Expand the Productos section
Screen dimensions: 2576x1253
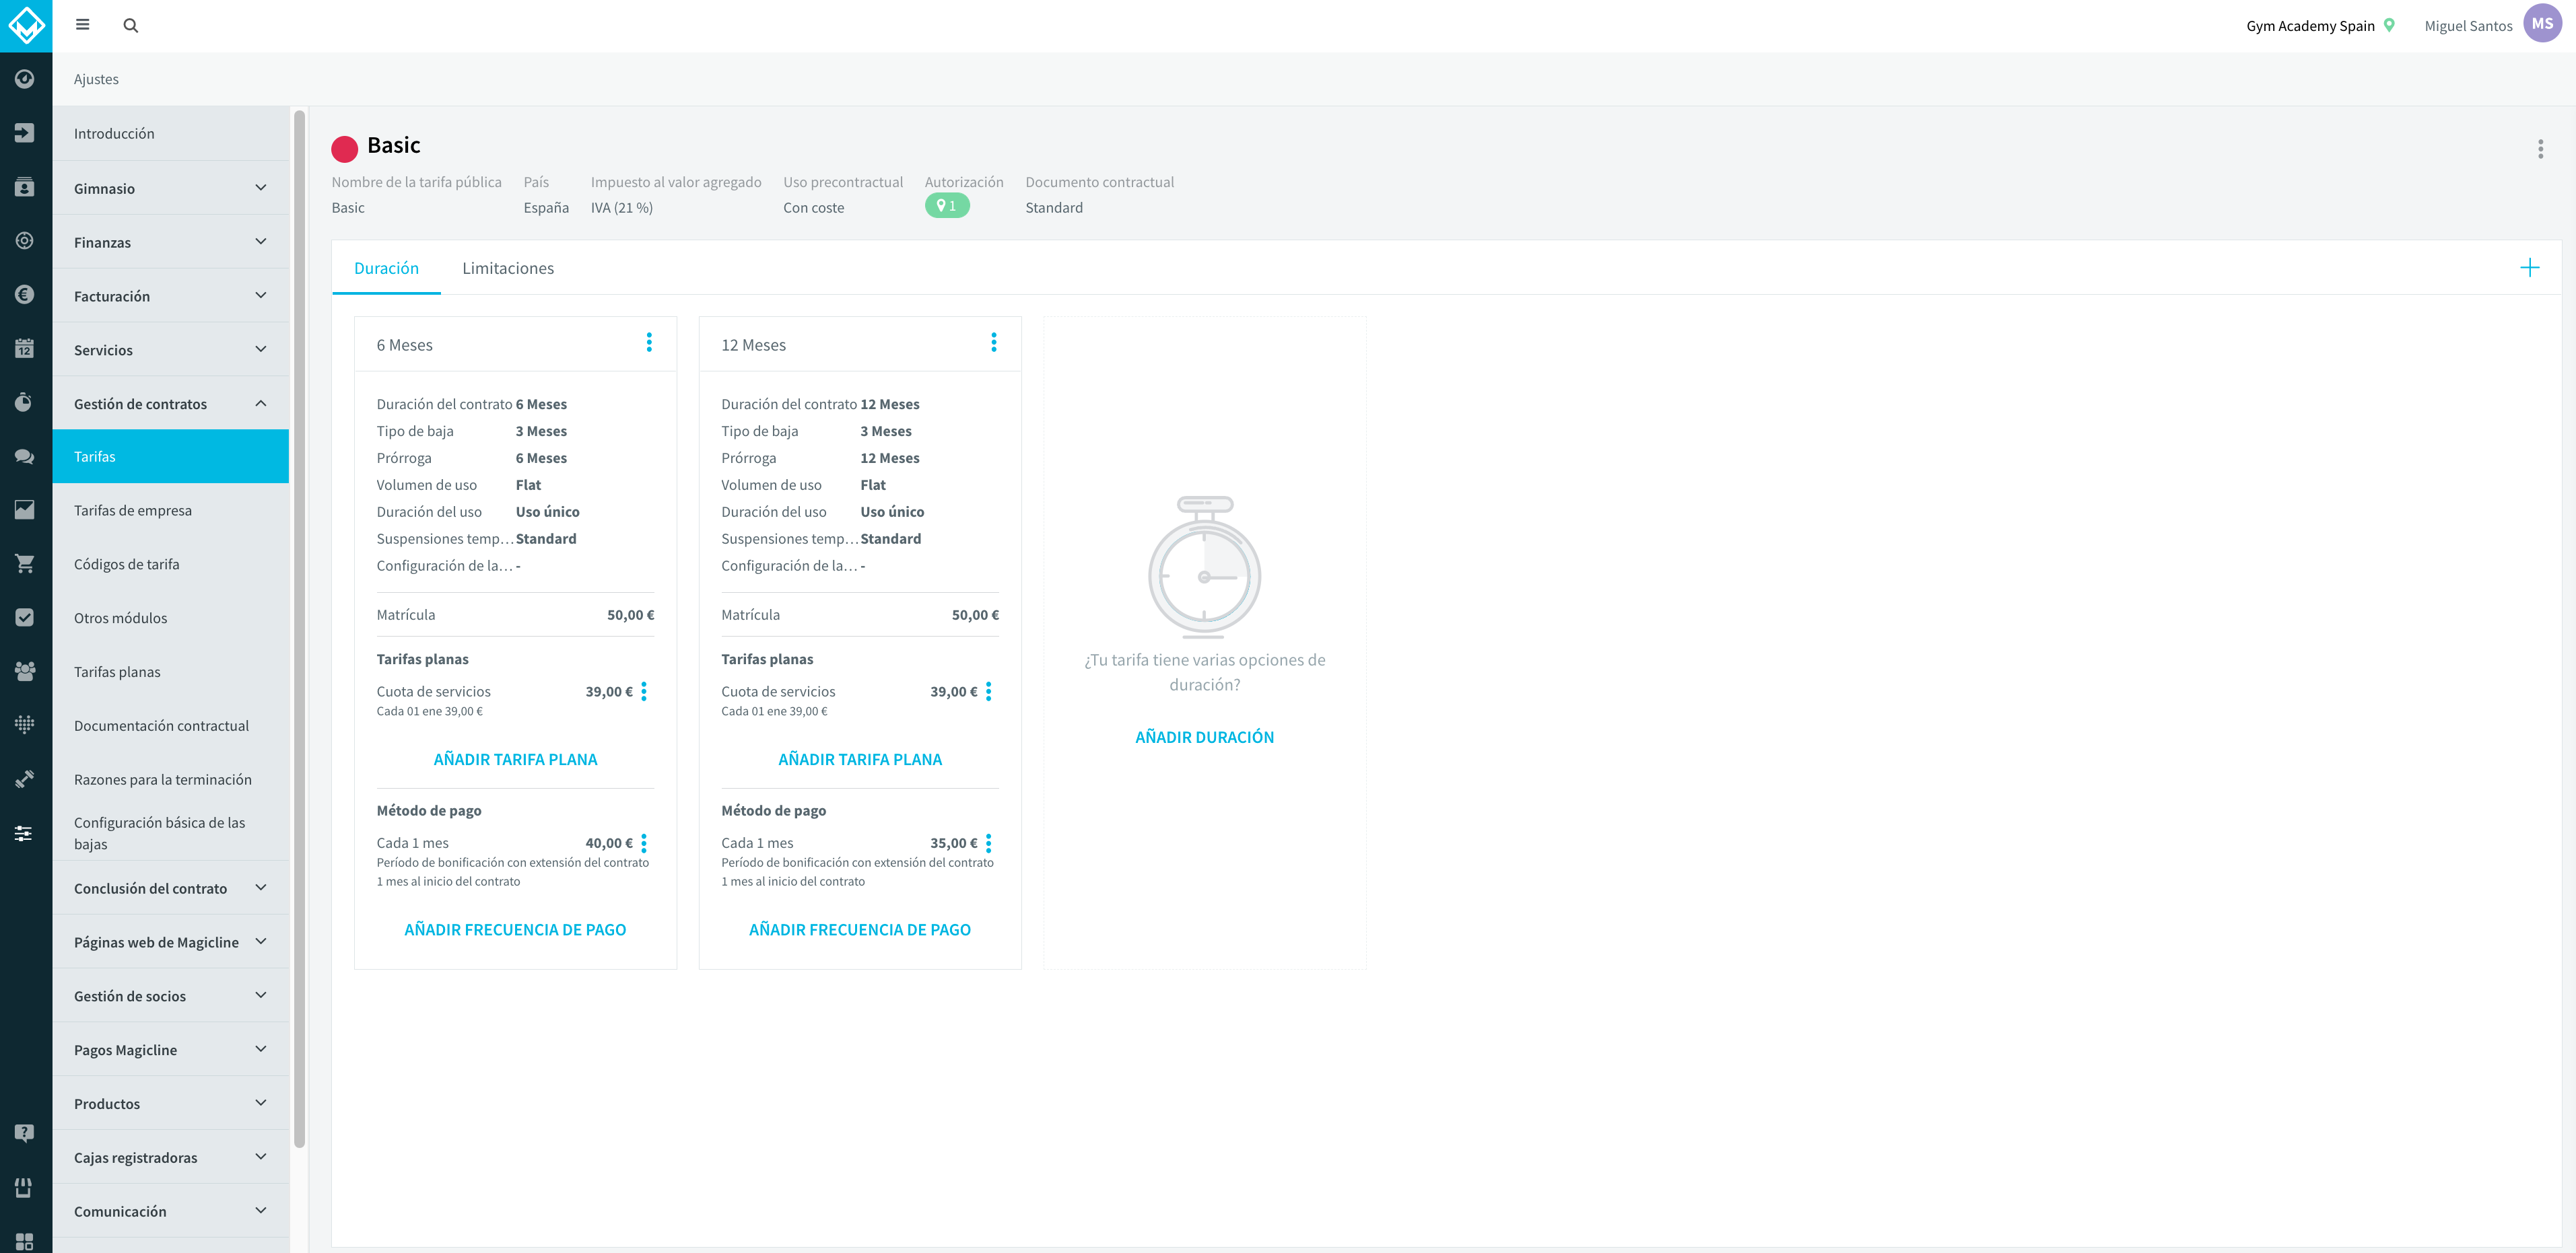click(x=170, y=1104)
